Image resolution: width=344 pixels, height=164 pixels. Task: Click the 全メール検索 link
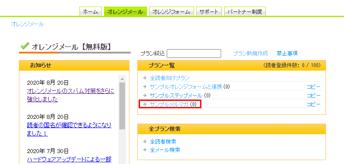(x=165, y=150)
